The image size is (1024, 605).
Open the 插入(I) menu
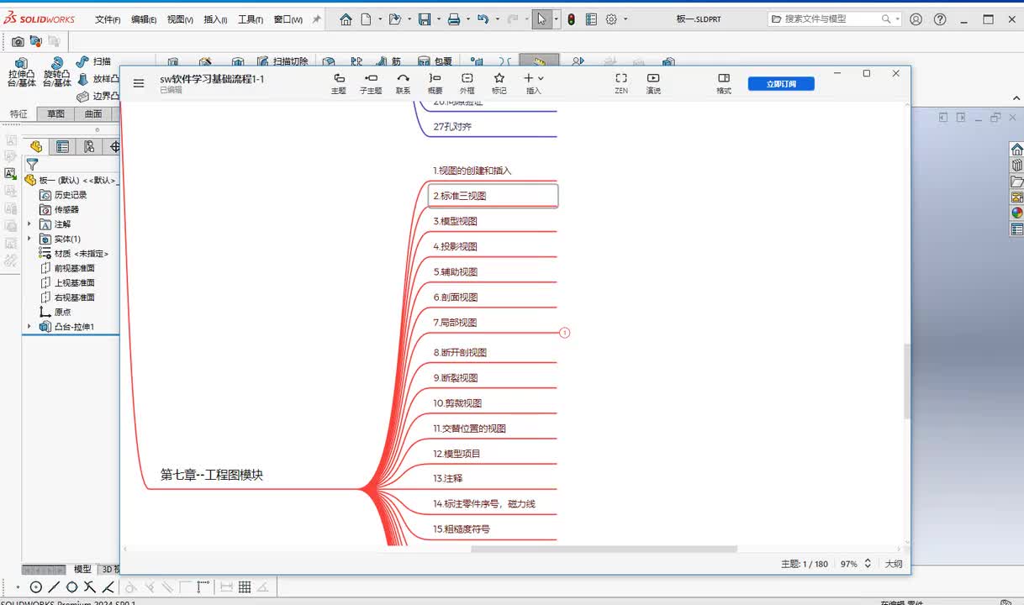click(x=215, y=19)
